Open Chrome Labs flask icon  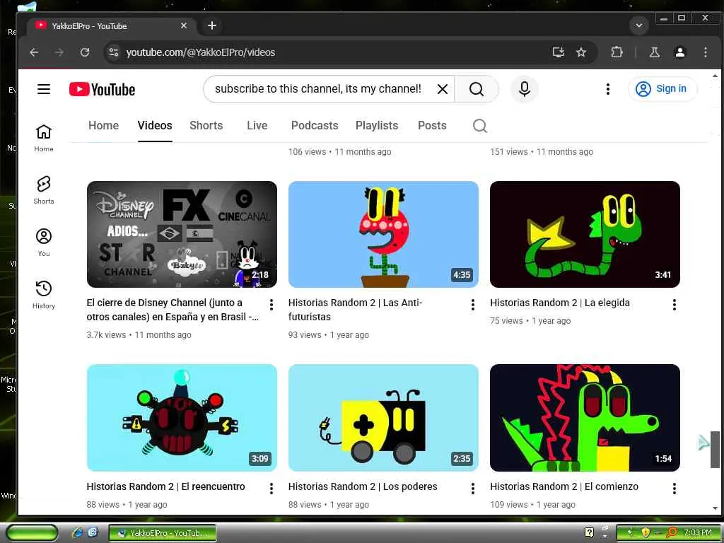[655, 52]
